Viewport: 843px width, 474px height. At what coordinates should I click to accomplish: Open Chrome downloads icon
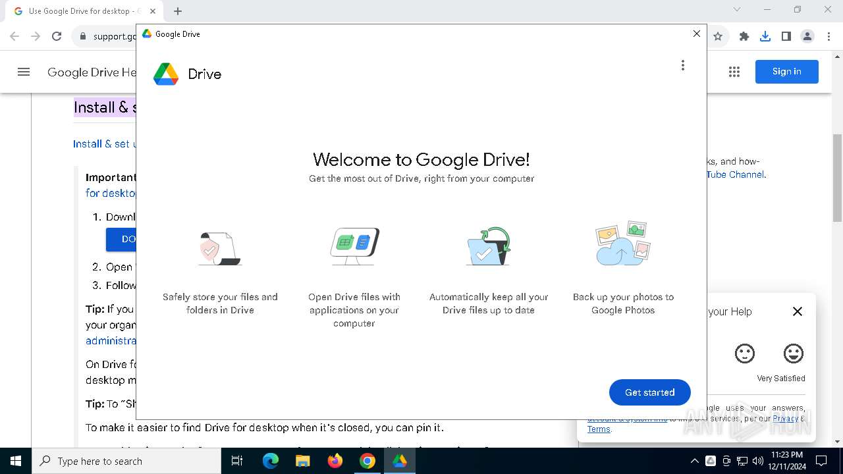point(765,36)
